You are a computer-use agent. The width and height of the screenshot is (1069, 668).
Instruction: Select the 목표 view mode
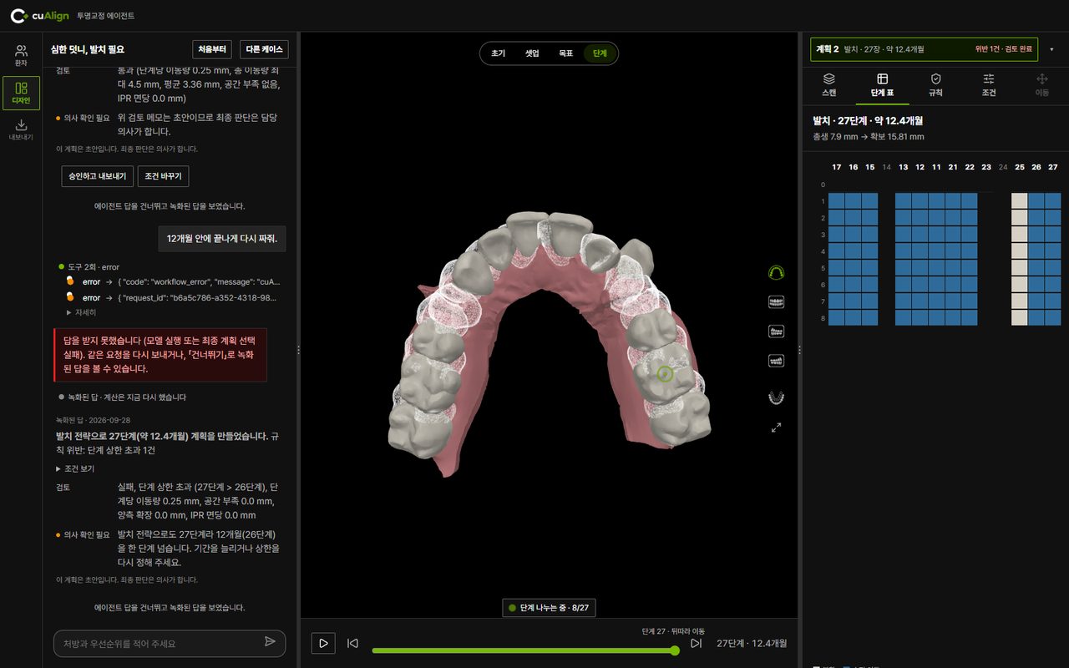click(x=566, y=53)
